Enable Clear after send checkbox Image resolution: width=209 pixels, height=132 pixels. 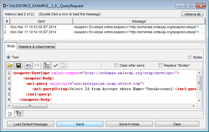click(117, 65)
